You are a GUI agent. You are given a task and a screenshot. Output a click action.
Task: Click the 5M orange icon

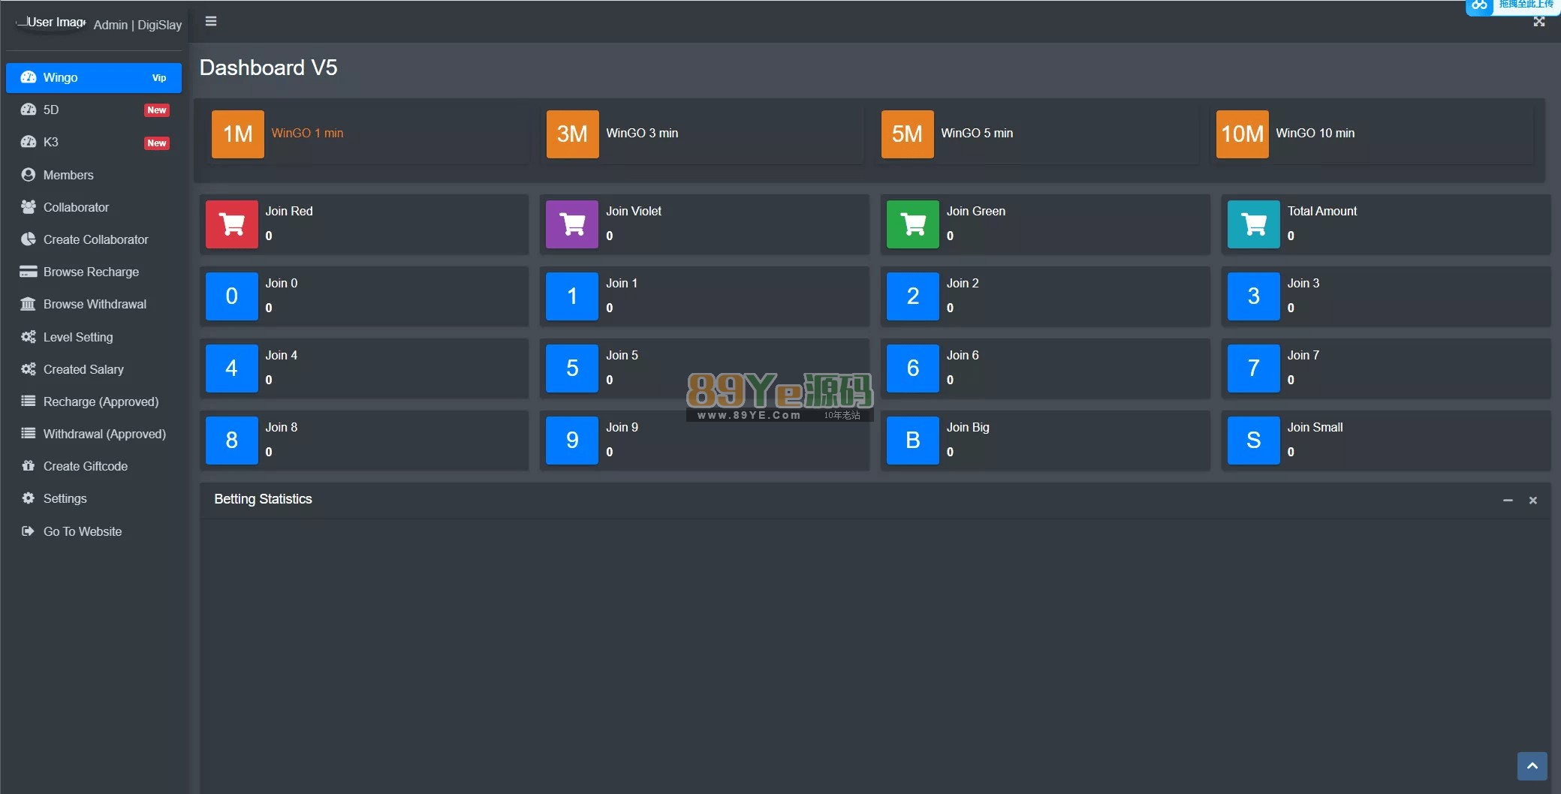tap(907, 134)
